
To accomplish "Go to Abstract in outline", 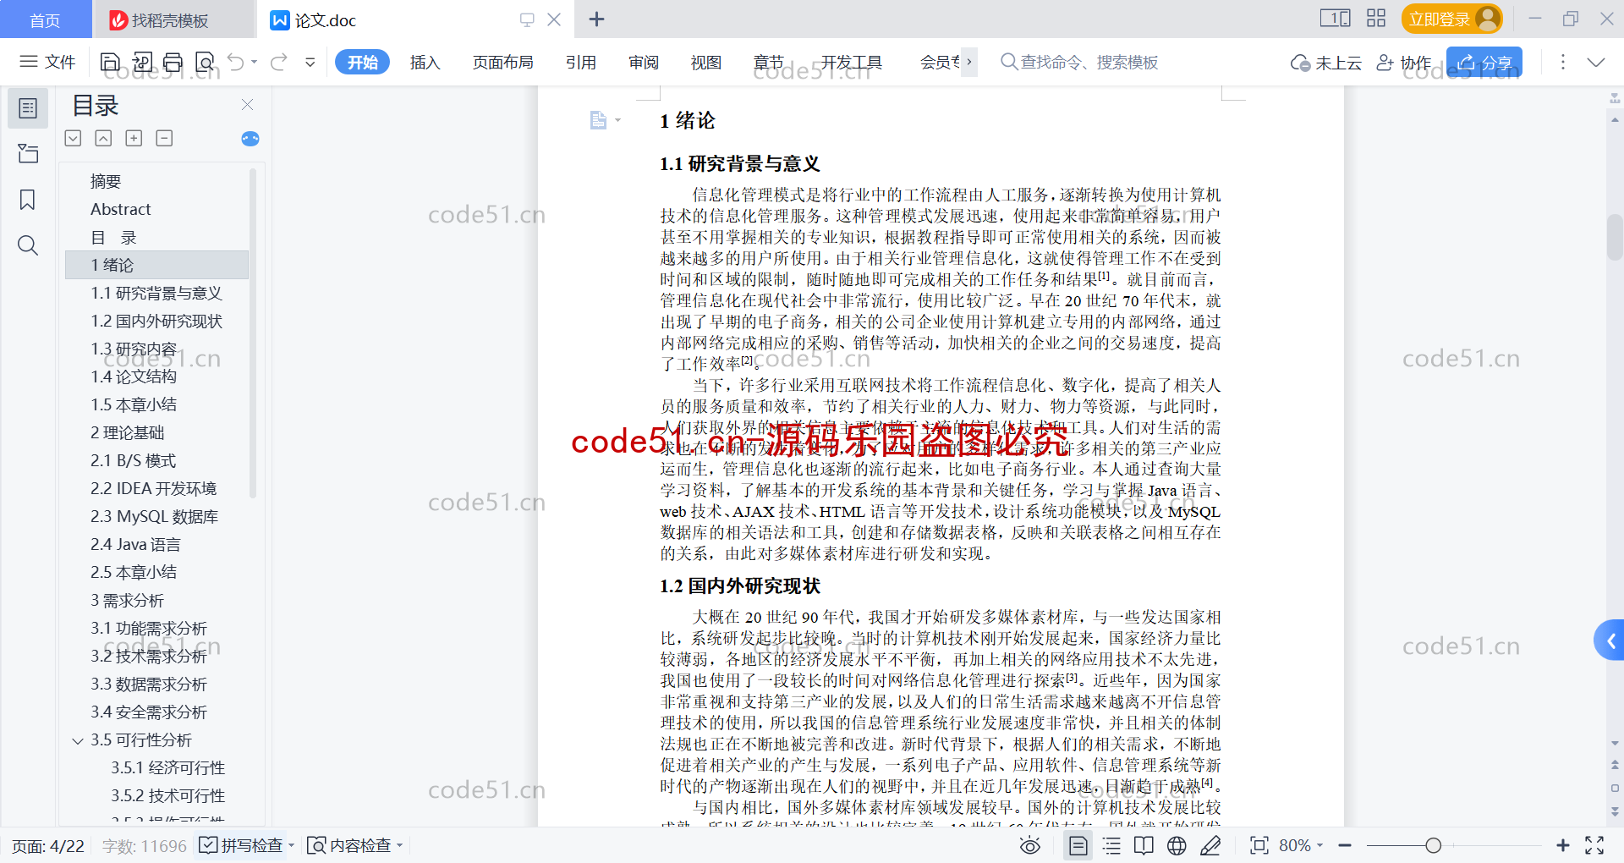I will 121,209.
